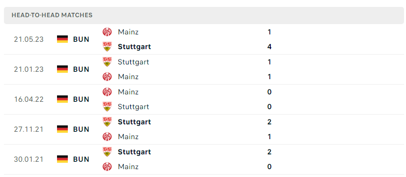Click the date 16.04.22
Viewport: 406px width, 177px height.
(29, 99)
